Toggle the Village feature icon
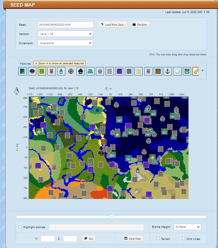The width and height of the screenshot is (218, 248). pyautogui.click(x=51, y=71)
